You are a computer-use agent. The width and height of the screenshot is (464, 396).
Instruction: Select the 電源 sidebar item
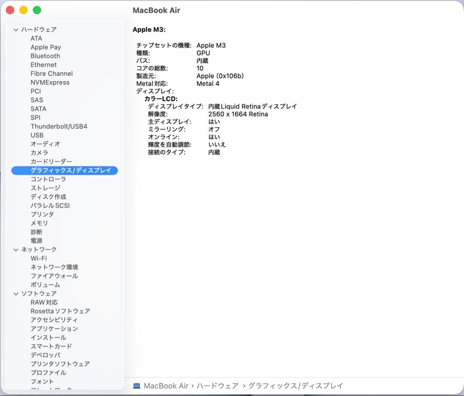pos(37,241)
